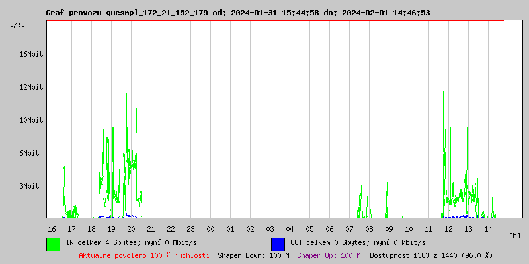
Task: Click the [/s] unit label
Action: tap(18, 24)
